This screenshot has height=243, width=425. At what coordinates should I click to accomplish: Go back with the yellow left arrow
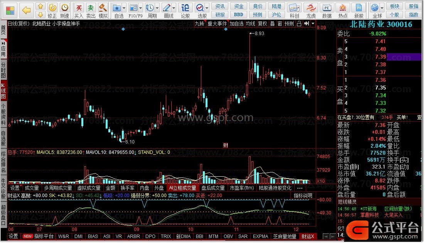[x=26, y=10]
